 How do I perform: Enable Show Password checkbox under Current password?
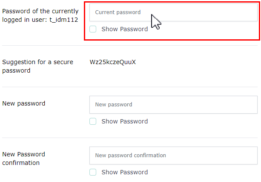tap(93, 29)
